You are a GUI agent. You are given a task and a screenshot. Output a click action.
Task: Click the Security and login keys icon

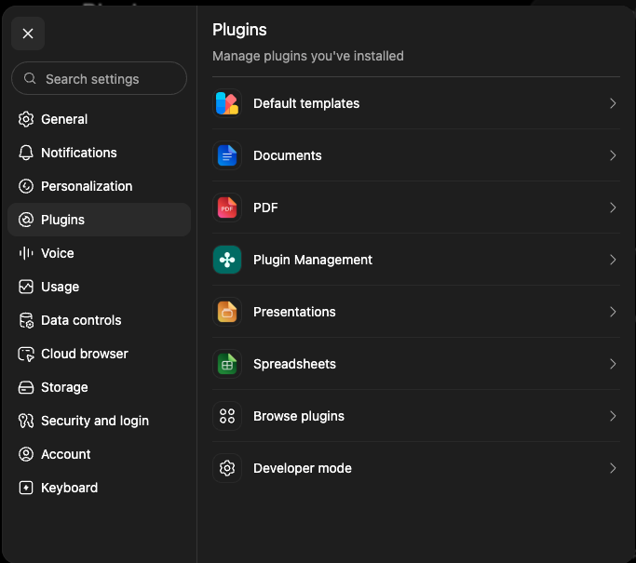point(26,421)
